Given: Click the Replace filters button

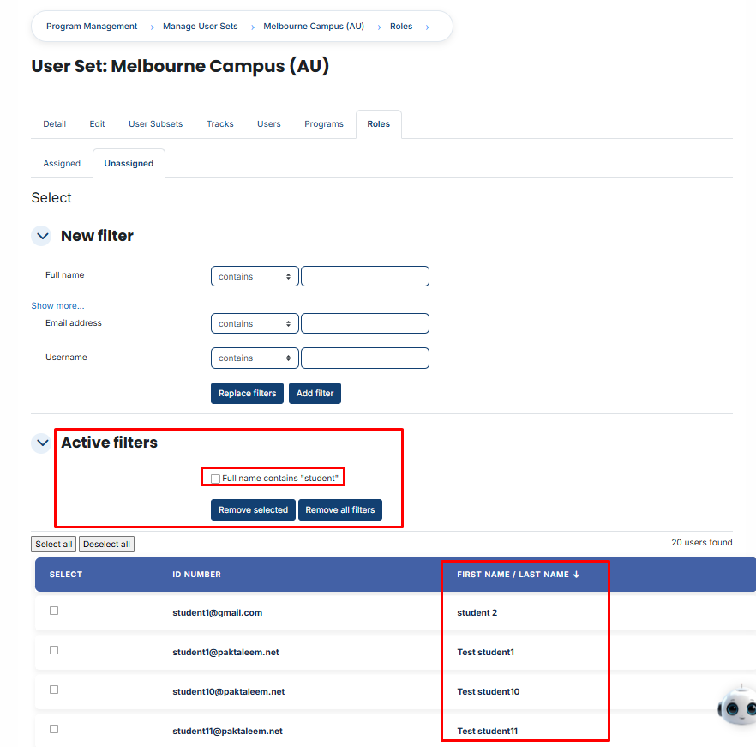Looking at the screenshot, I should [248, 394].
